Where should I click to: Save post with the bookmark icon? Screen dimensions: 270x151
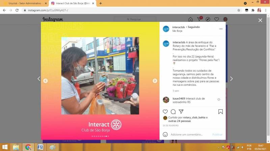tap(220, 112)
